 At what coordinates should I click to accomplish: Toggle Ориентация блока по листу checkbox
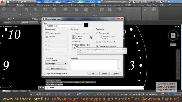(100, 37)
